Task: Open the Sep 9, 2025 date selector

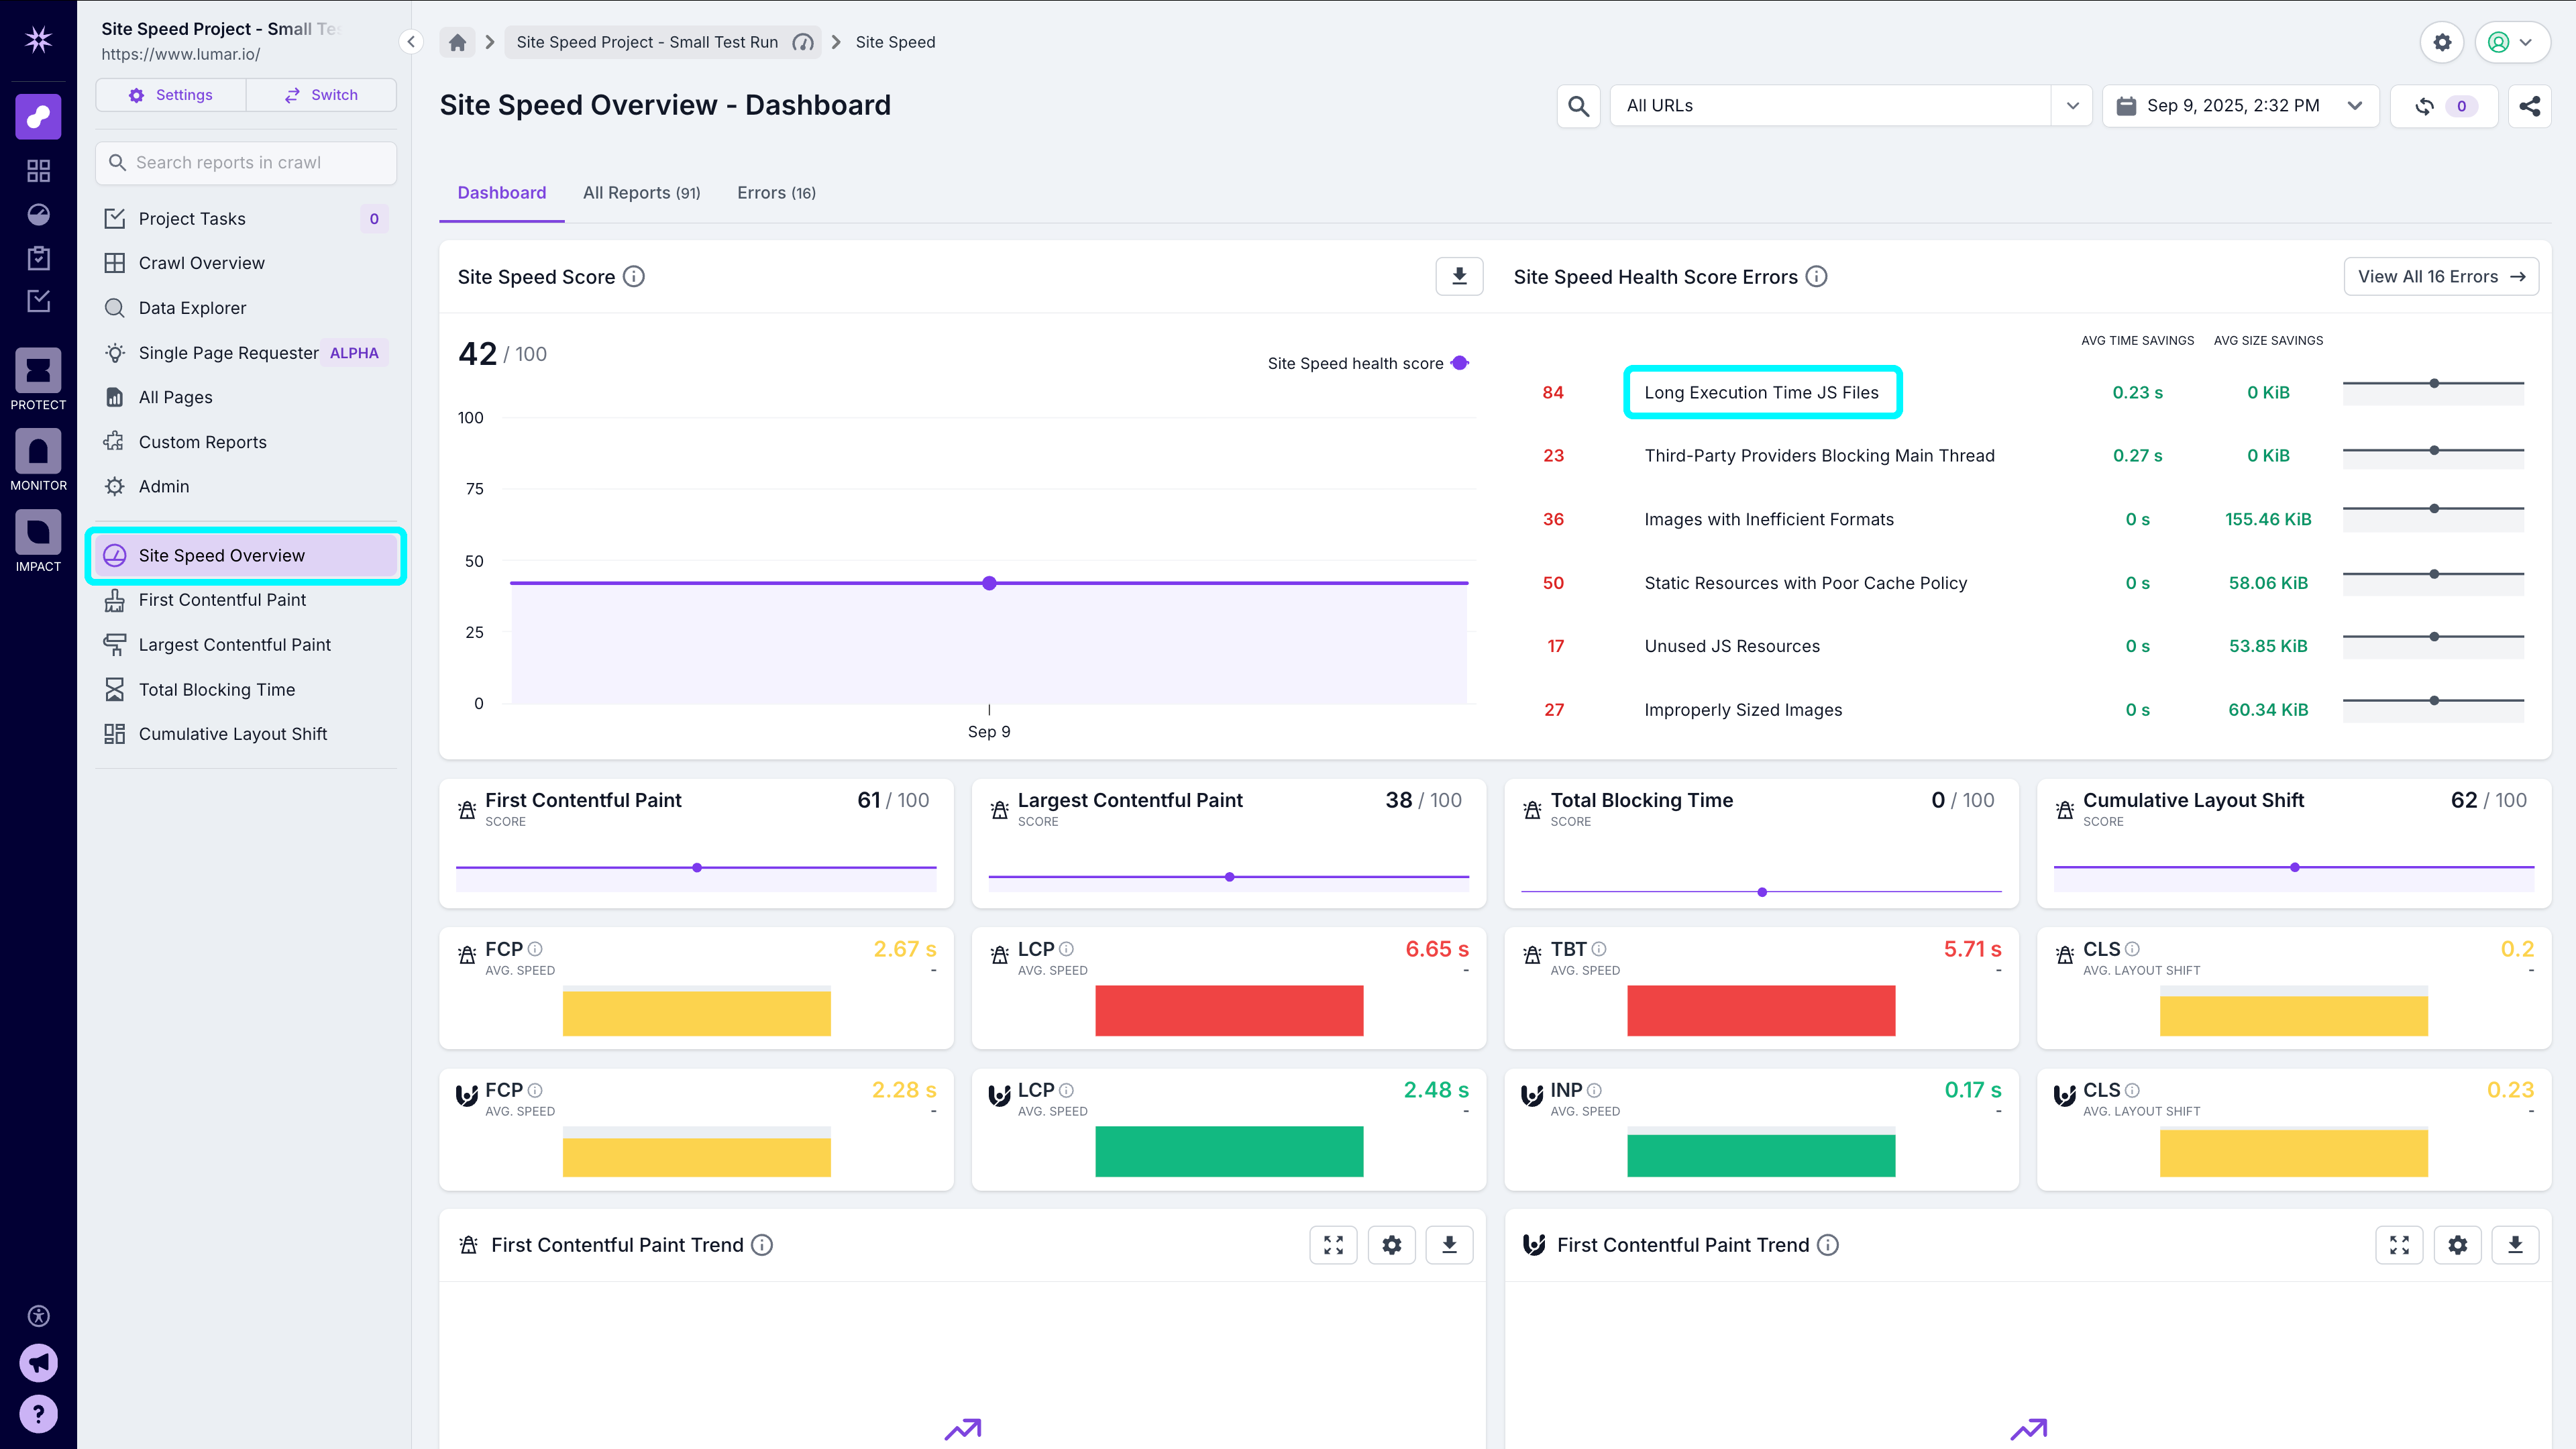Action: click(2240, 105)
